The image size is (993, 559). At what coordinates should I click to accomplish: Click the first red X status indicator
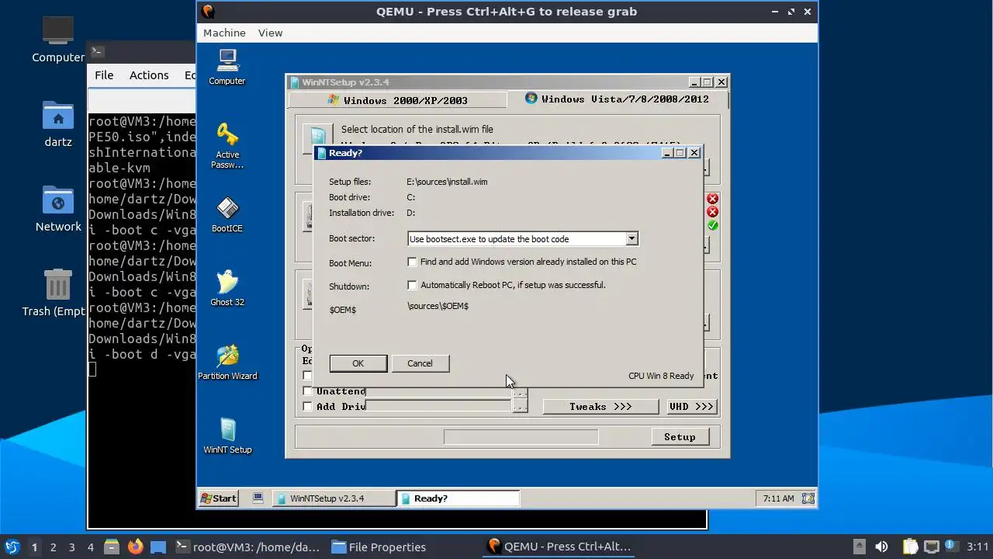pyautogui.click(x=712, y=199)
